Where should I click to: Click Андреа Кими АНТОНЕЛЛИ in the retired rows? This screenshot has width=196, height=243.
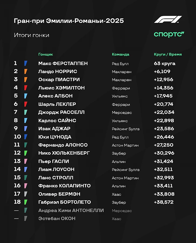pyautogui.click(x=71, y=211)
